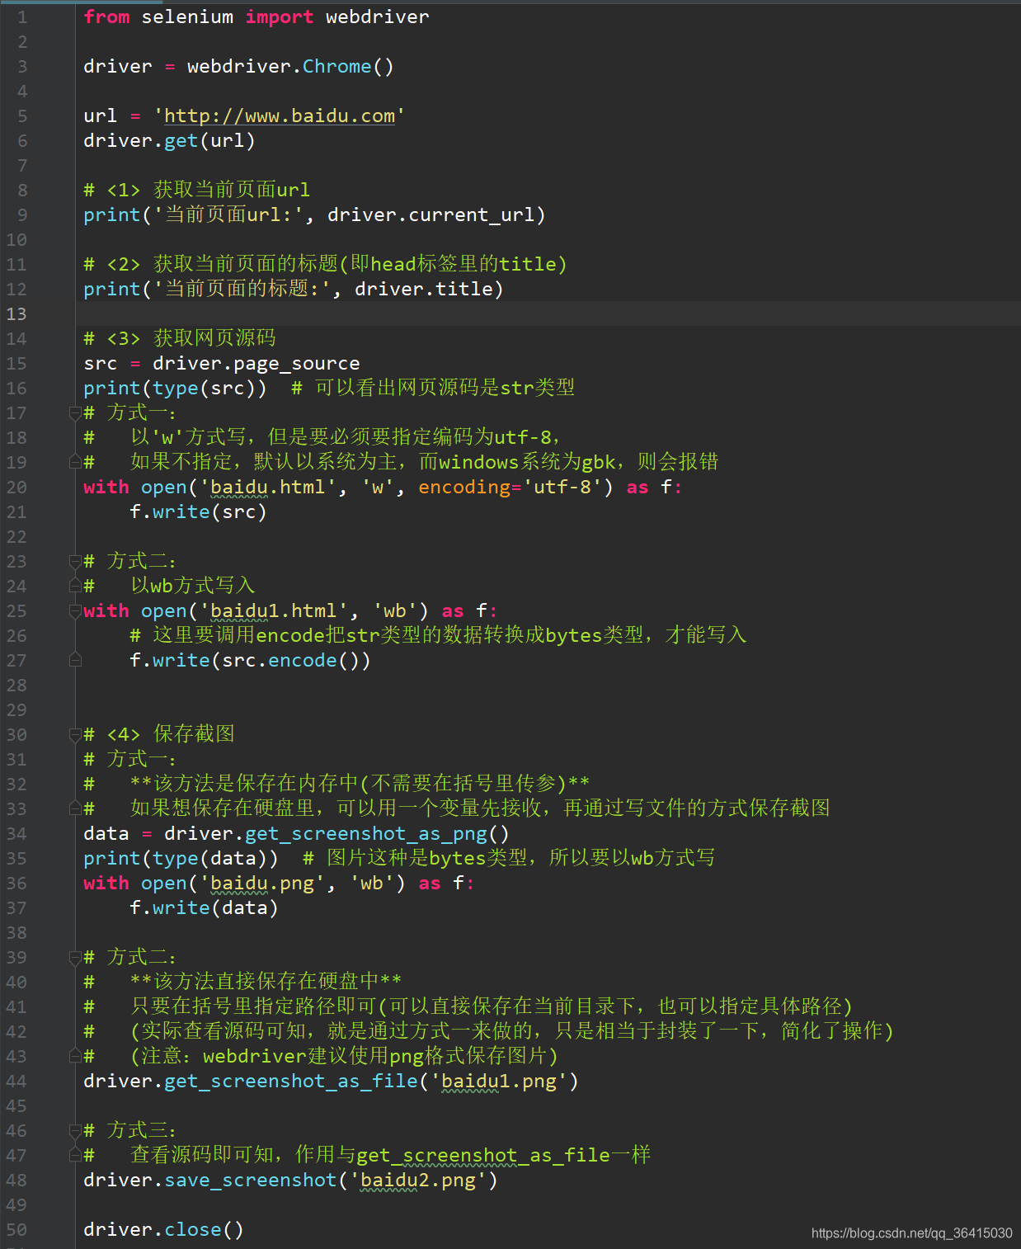Click comment '# <3> 获取网页源码'
Screen dimensions: 1021x1249
[180, 338]
